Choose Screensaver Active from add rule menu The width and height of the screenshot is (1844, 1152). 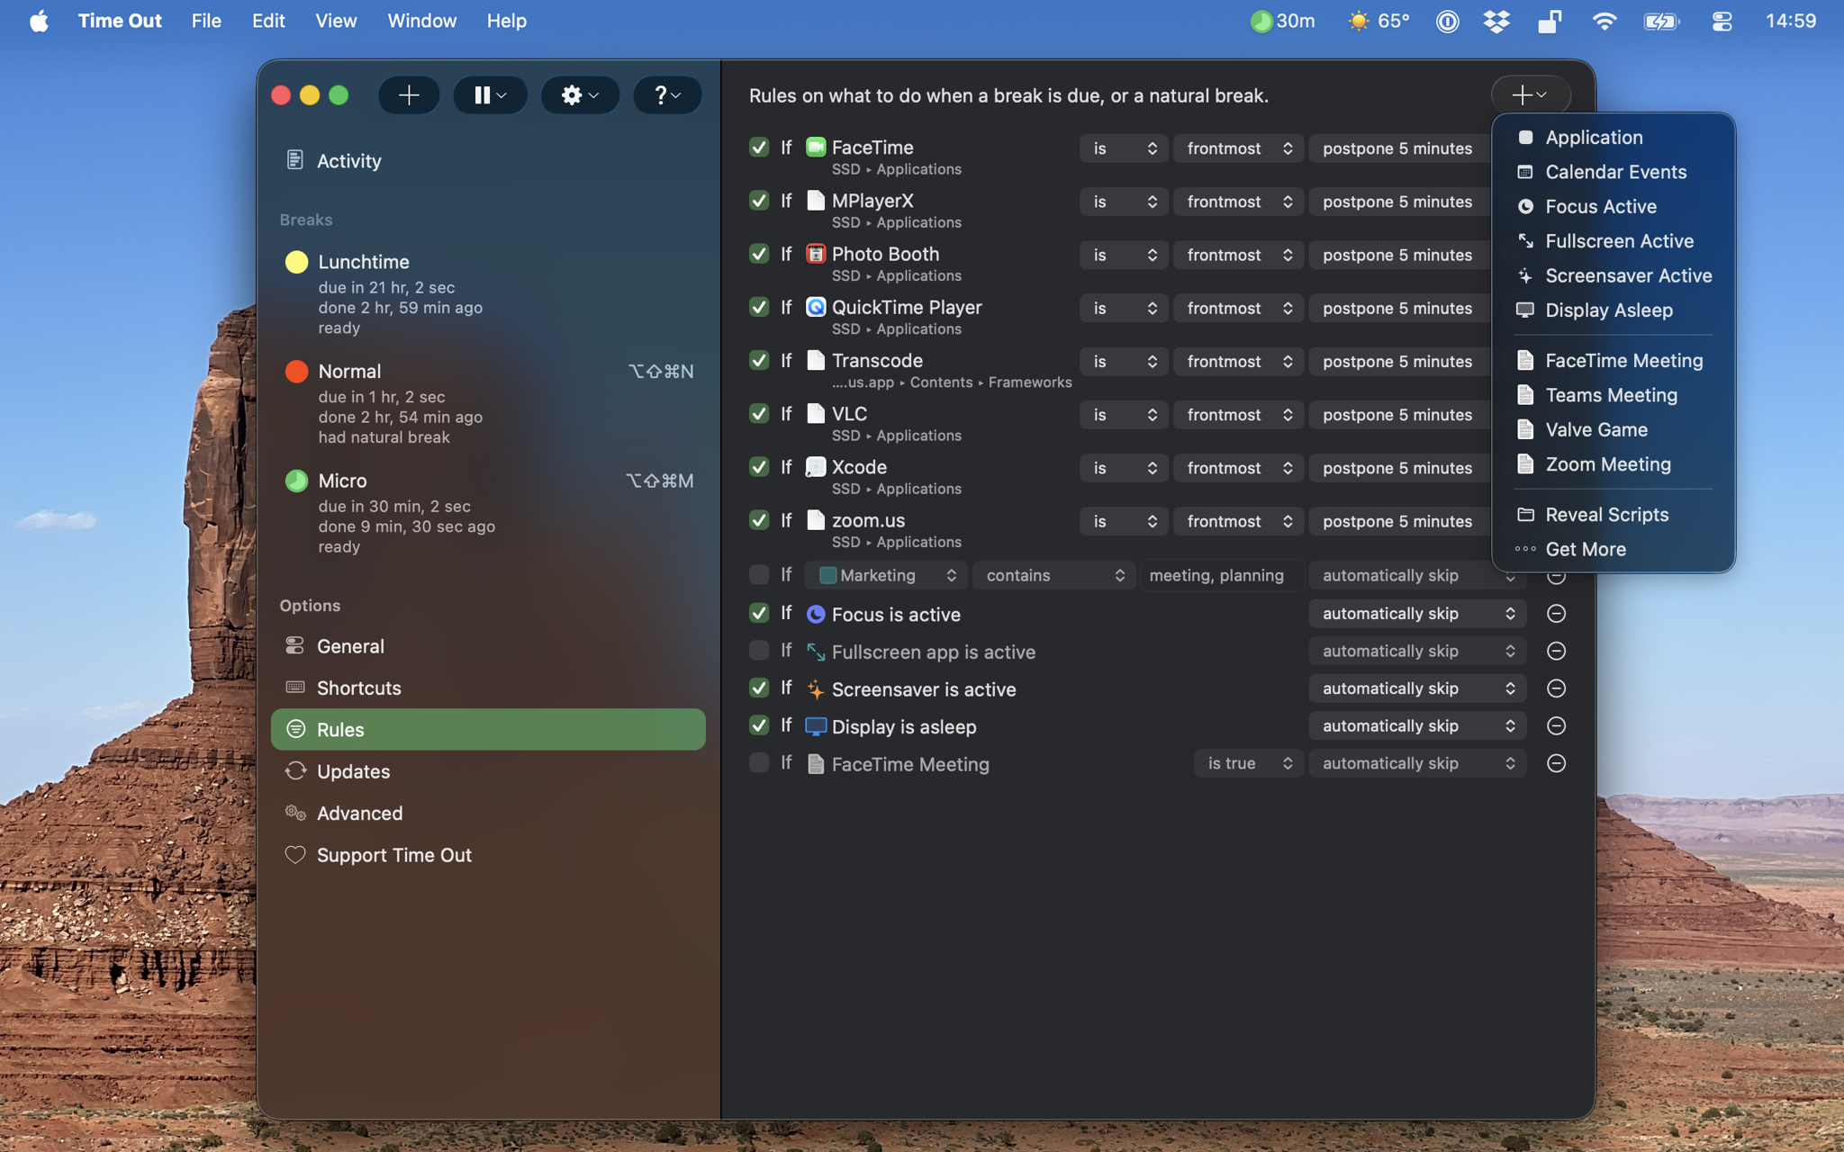(1613, 276)
